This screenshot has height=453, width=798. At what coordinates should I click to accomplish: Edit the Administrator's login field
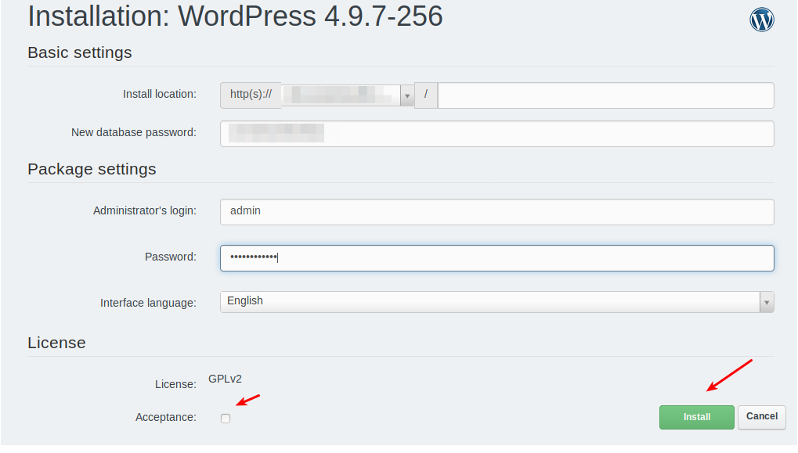click(x=496, y=211)
